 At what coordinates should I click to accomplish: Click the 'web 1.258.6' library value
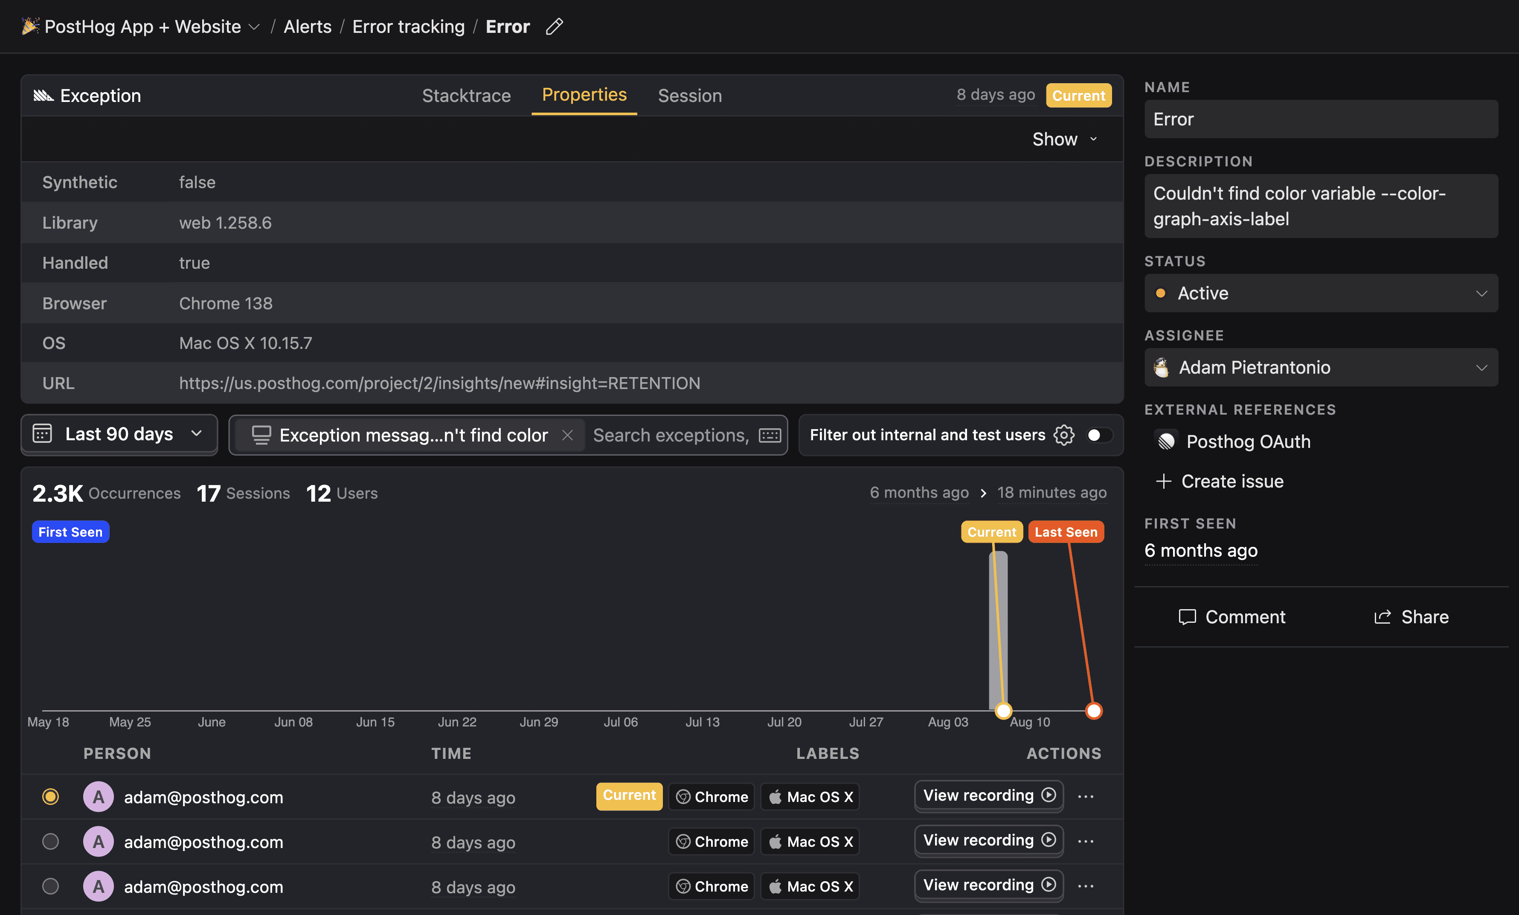[225, 223]
